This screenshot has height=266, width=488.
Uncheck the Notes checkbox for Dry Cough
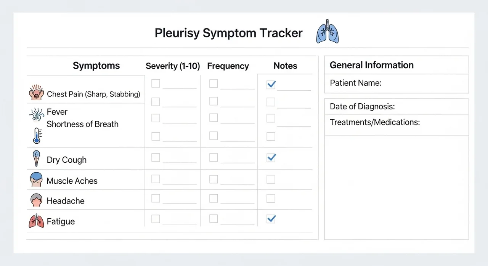point(271,157)
